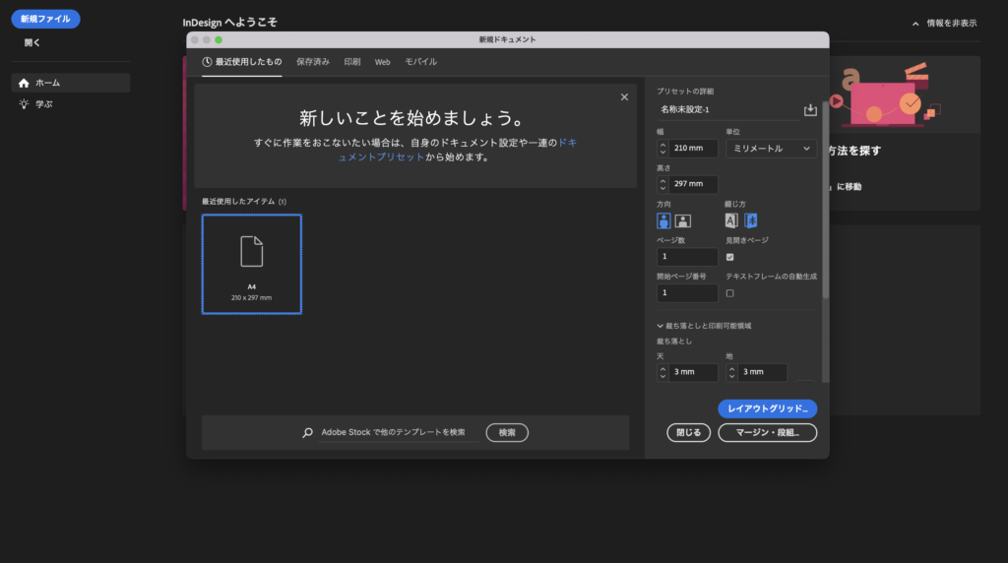
Task: Click the bottom bleed stepper
Action: coord(731,372)
